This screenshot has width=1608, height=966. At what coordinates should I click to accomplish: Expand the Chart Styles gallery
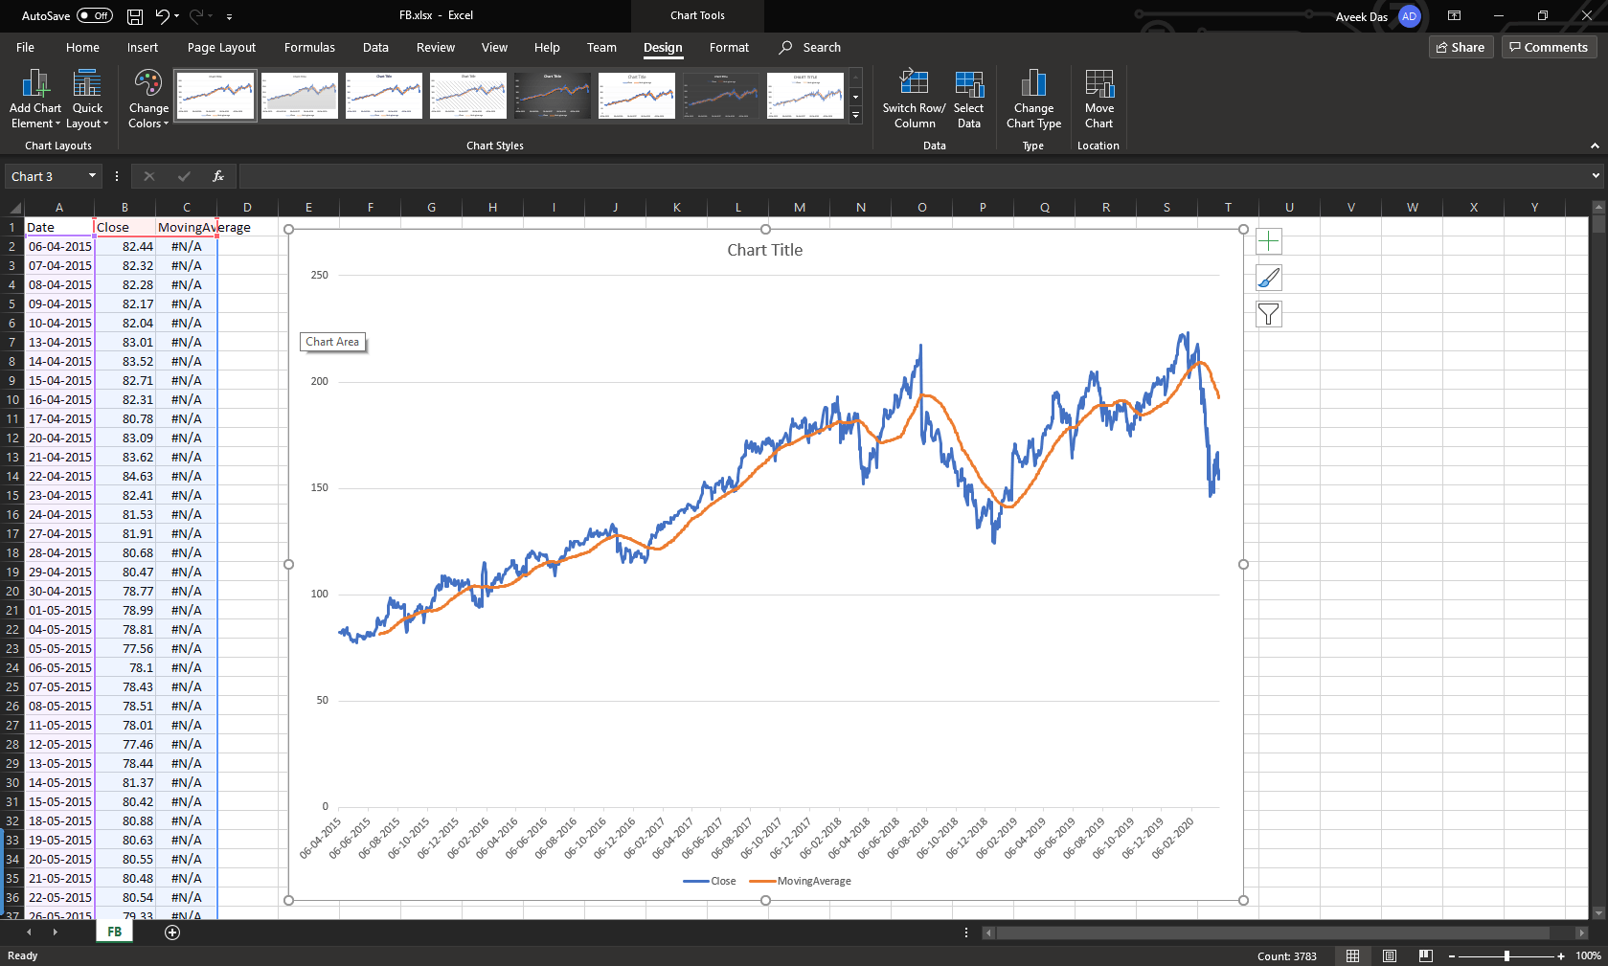[x=855, y=115]
